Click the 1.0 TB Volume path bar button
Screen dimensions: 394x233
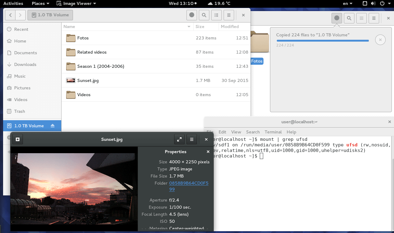coord(50,15)
